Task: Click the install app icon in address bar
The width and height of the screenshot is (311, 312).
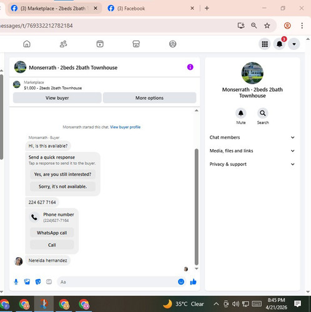Action: [241, 26]
